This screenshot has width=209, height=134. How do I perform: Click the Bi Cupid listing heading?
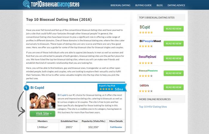pyautogui.click(x=37, y=88)
